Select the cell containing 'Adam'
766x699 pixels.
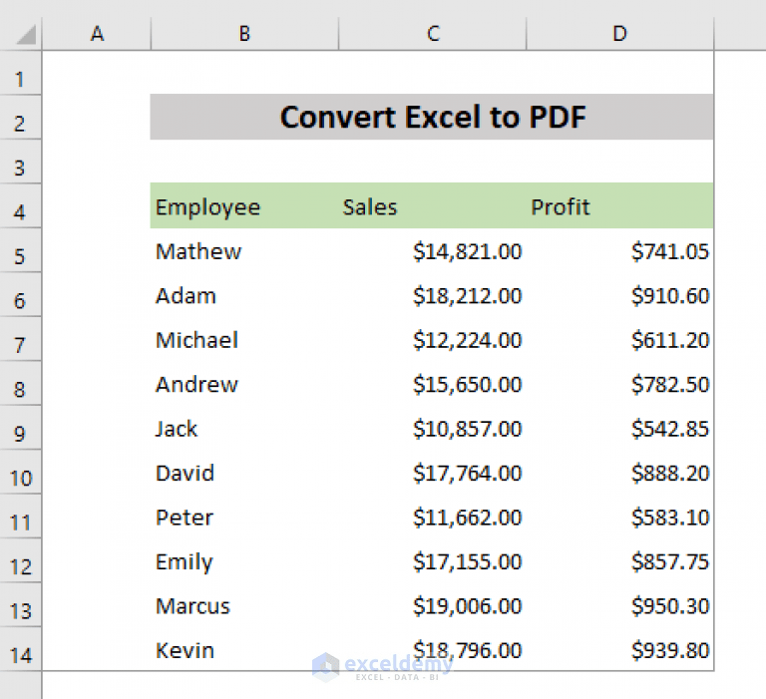click(244, 295)
